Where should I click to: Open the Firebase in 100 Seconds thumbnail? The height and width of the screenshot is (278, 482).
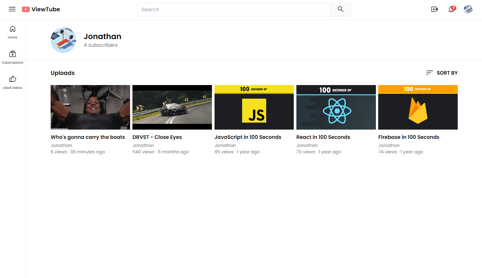tap(418, 107)
